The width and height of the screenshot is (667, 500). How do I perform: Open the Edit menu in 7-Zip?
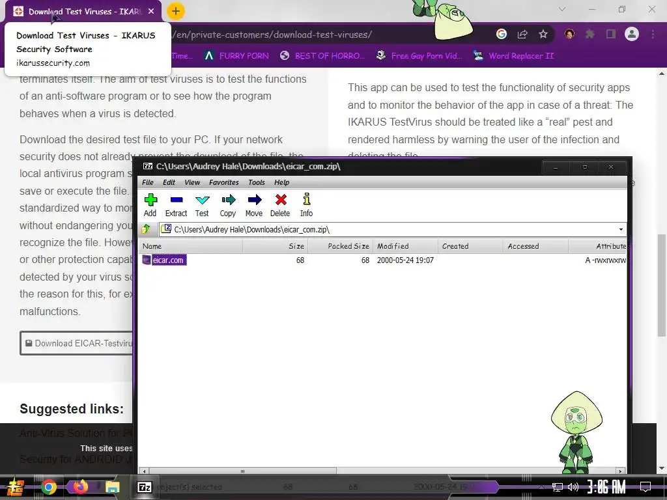[169, 182]
